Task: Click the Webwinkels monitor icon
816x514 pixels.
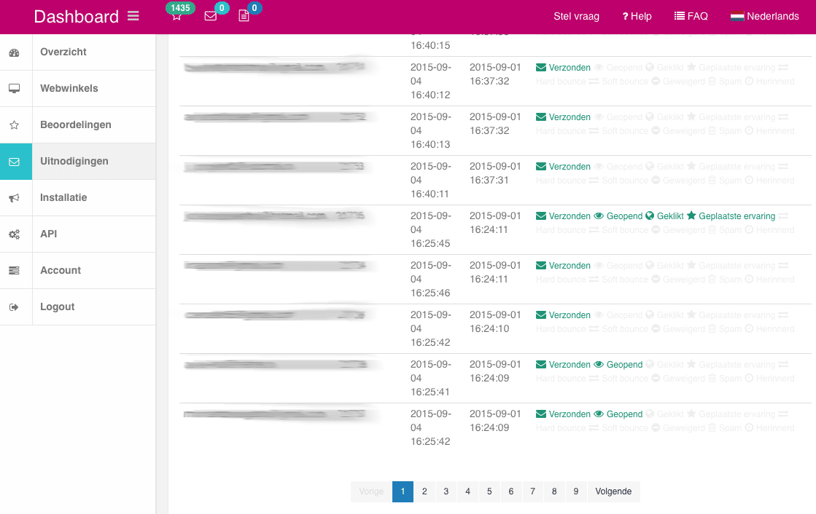Action: (x=15, y=89)
